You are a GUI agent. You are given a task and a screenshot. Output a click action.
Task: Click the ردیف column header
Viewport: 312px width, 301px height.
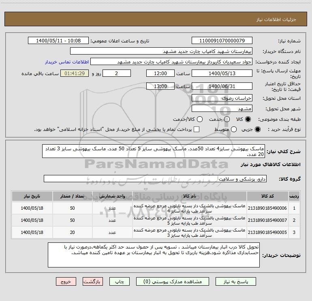pos(294,196)
